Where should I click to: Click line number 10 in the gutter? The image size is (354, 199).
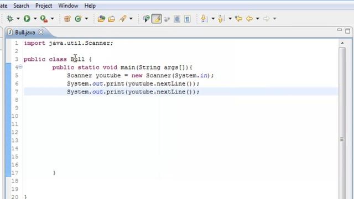15,116
